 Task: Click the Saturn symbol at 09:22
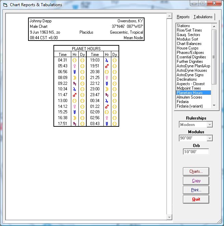[74, 83]
